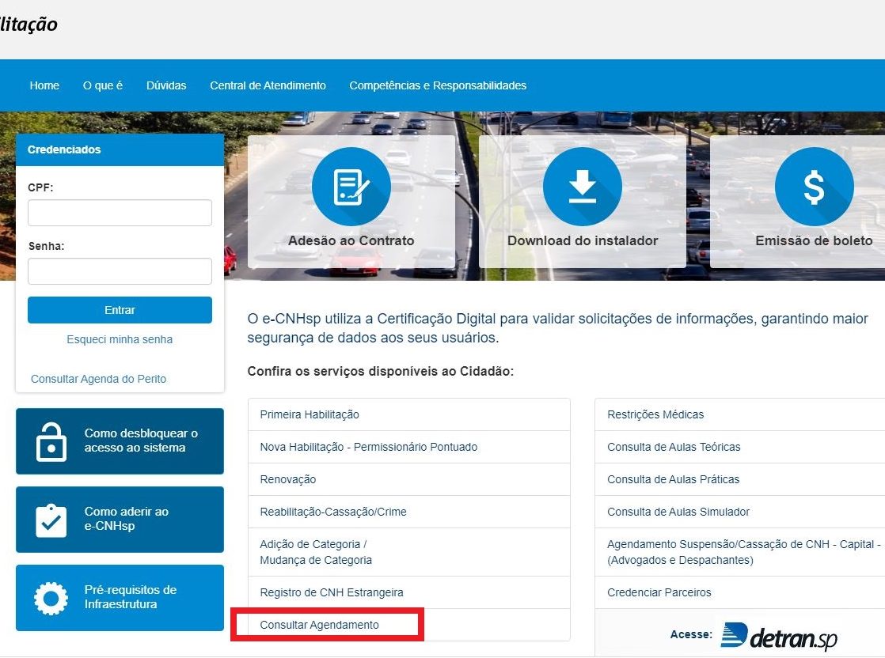
Task: Open Consultar Agendamento service
Action: pos(409,625)
